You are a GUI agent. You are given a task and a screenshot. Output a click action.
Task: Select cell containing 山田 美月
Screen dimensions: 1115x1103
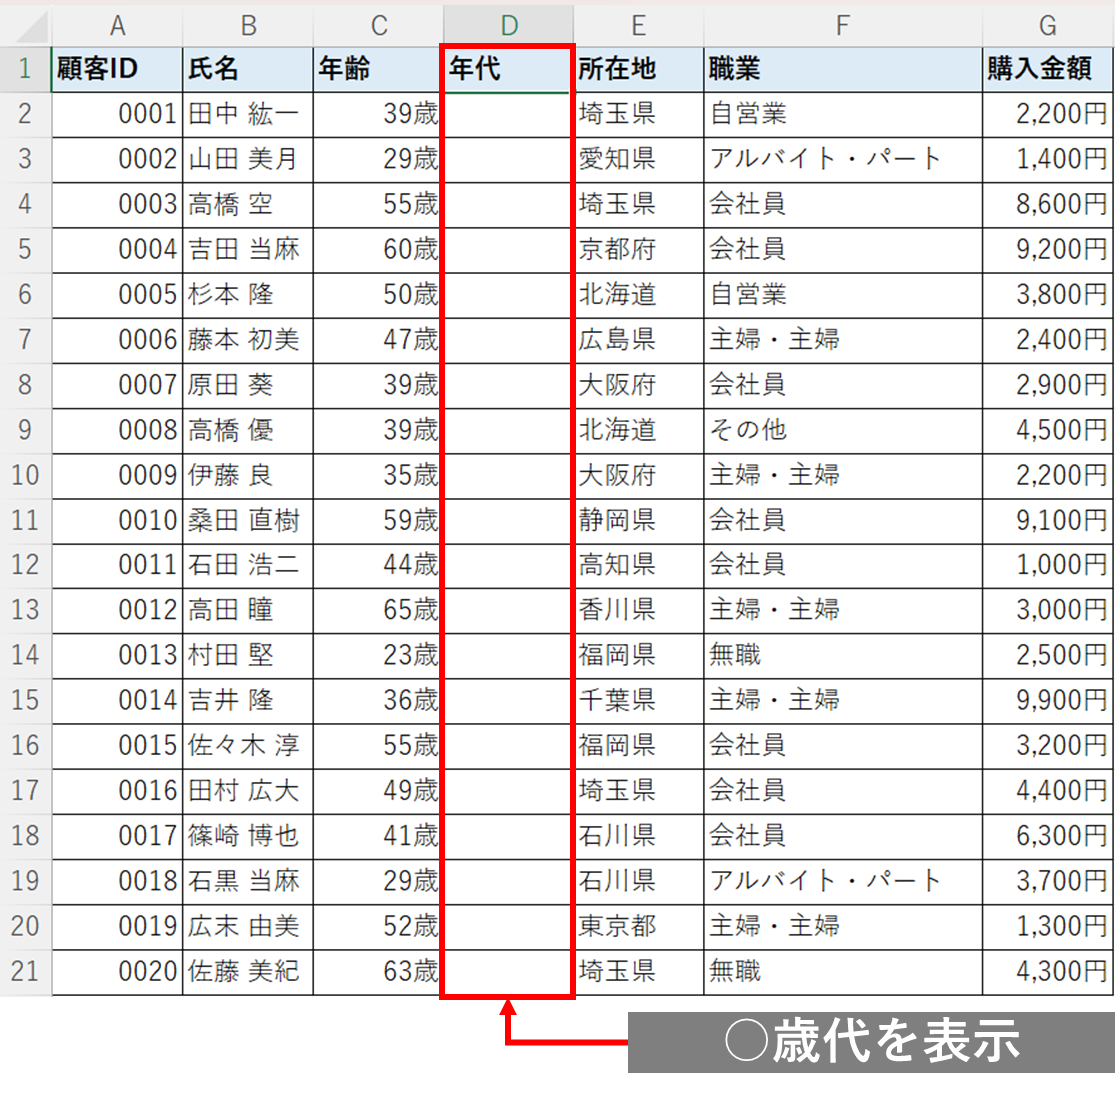pos(248,159)
